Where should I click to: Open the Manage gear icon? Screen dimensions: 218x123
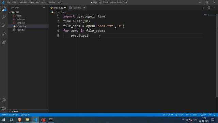click(x=4, y=108)
